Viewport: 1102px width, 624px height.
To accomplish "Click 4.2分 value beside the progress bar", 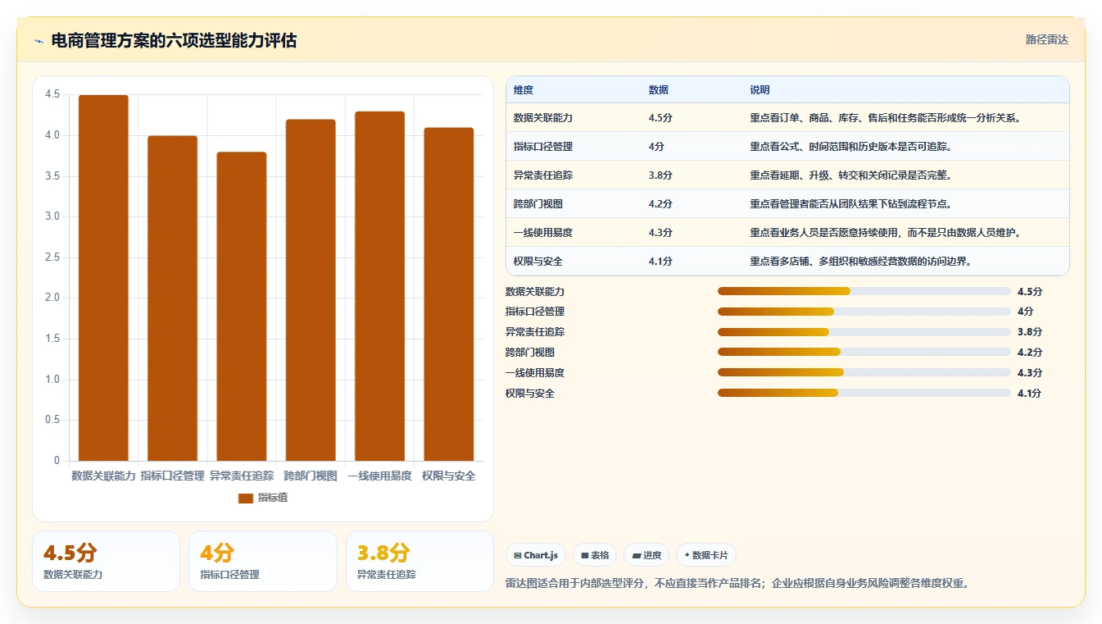I will 1030,353.
